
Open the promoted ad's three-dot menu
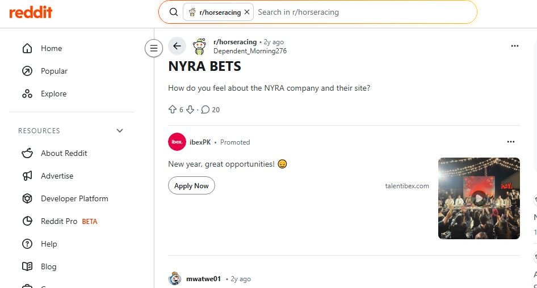pos(511,142)
